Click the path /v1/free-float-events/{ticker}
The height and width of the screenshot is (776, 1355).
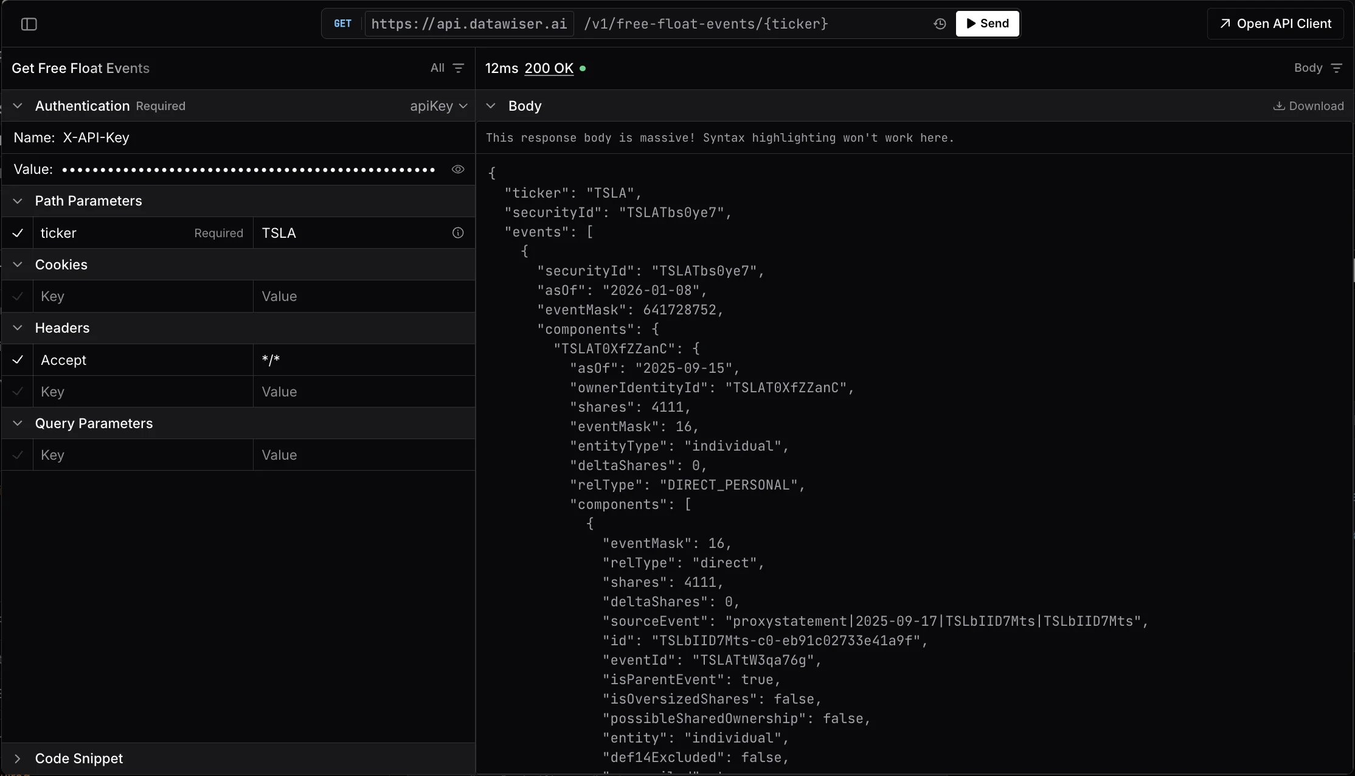coord(705,24)
